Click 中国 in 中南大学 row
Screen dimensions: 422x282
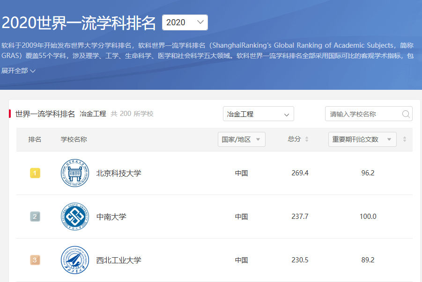pyautogui.click(x=241, y=217)
